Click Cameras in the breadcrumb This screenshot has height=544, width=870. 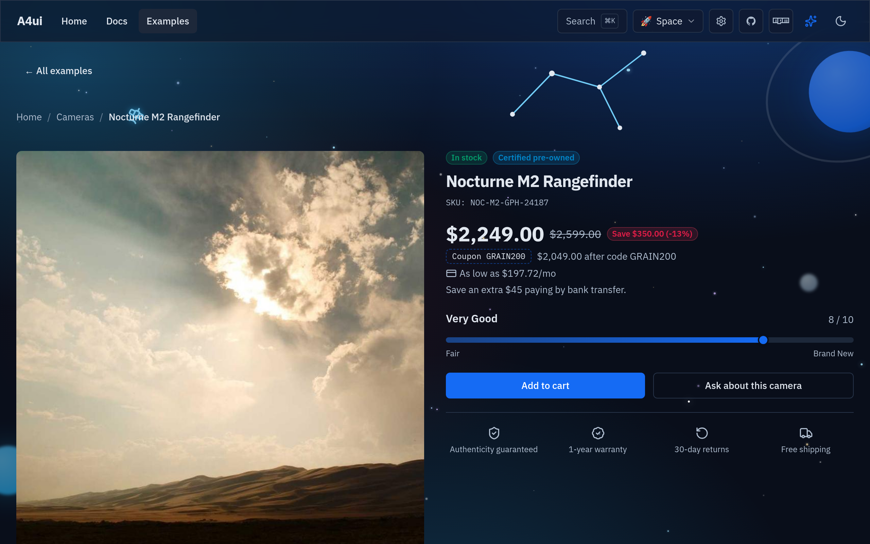[75, 117]
